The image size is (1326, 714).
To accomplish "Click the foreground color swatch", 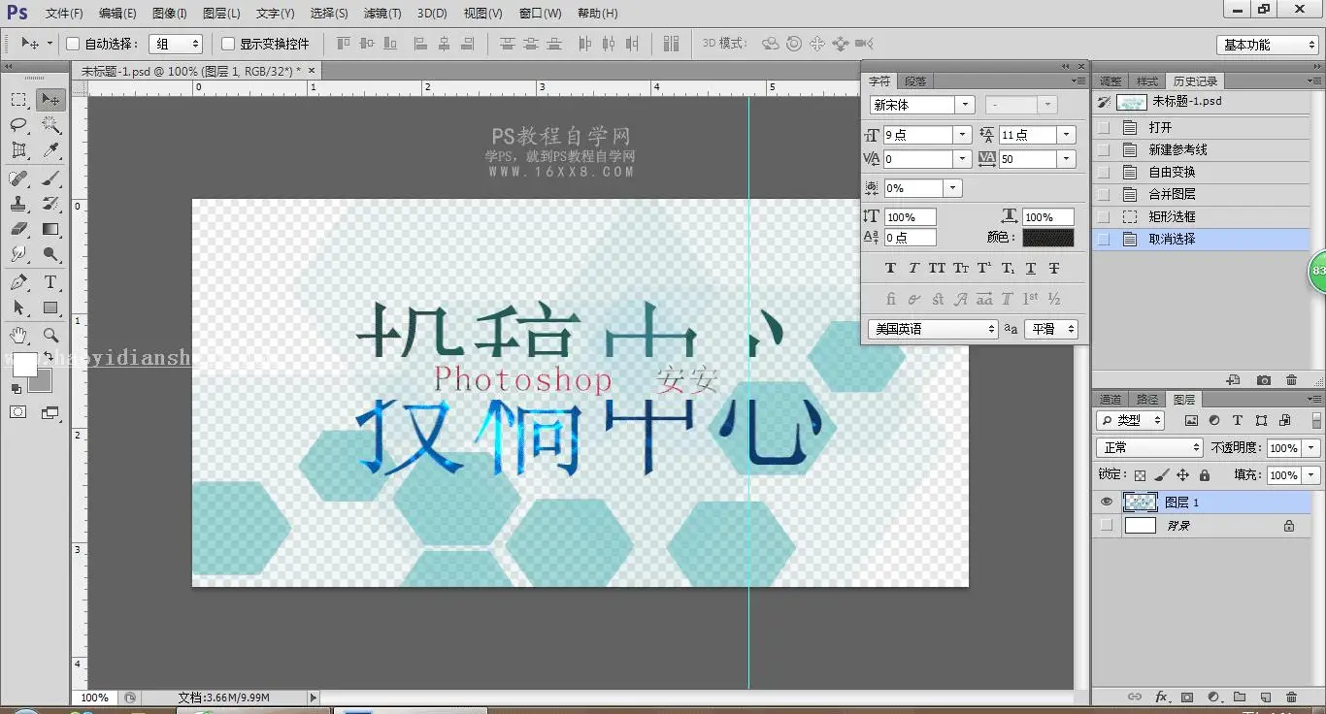I will click(23, 365).
